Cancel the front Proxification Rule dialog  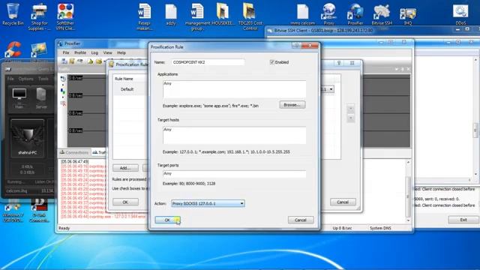tap(301, 220)
